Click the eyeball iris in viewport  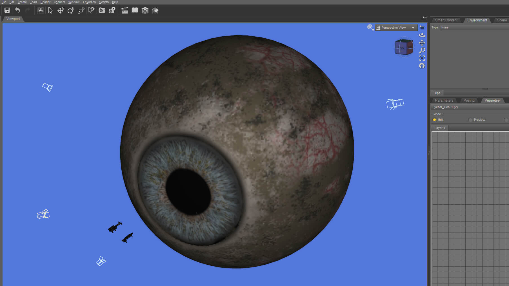tap(190, 191)
